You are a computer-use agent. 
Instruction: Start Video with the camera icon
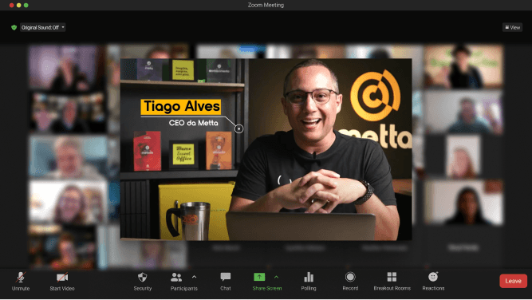(x=62, y=282)
